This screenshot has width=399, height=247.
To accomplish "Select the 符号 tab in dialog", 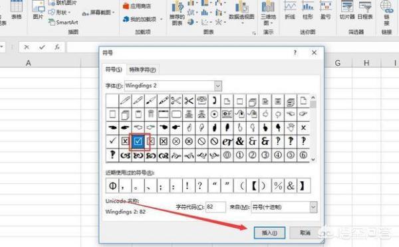I will pyautogui.click(x=114, y=69).
